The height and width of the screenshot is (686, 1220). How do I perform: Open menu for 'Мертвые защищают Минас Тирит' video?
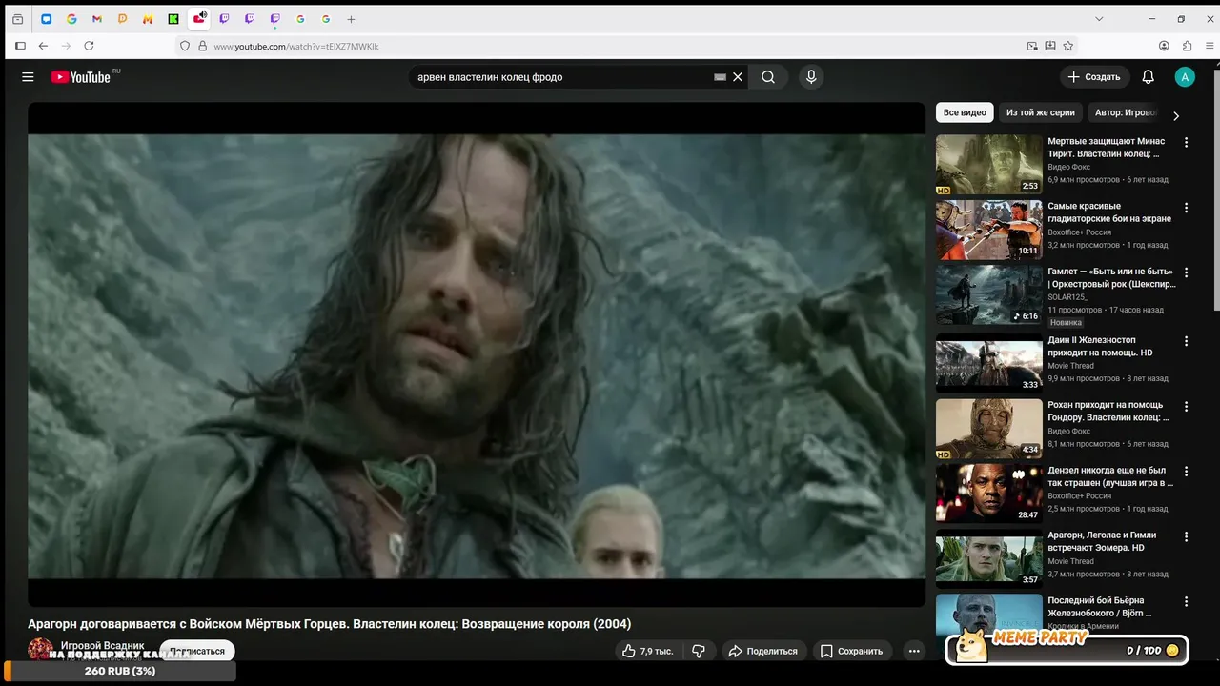pos(1187,143)
